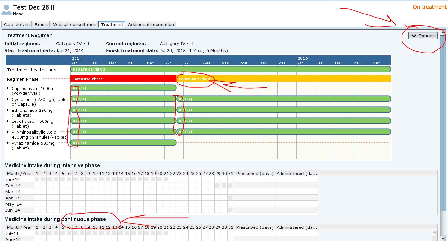448x241 pixels.
Task: Select the Ethionamide continuous phase bar
Action: pos(284,110)
